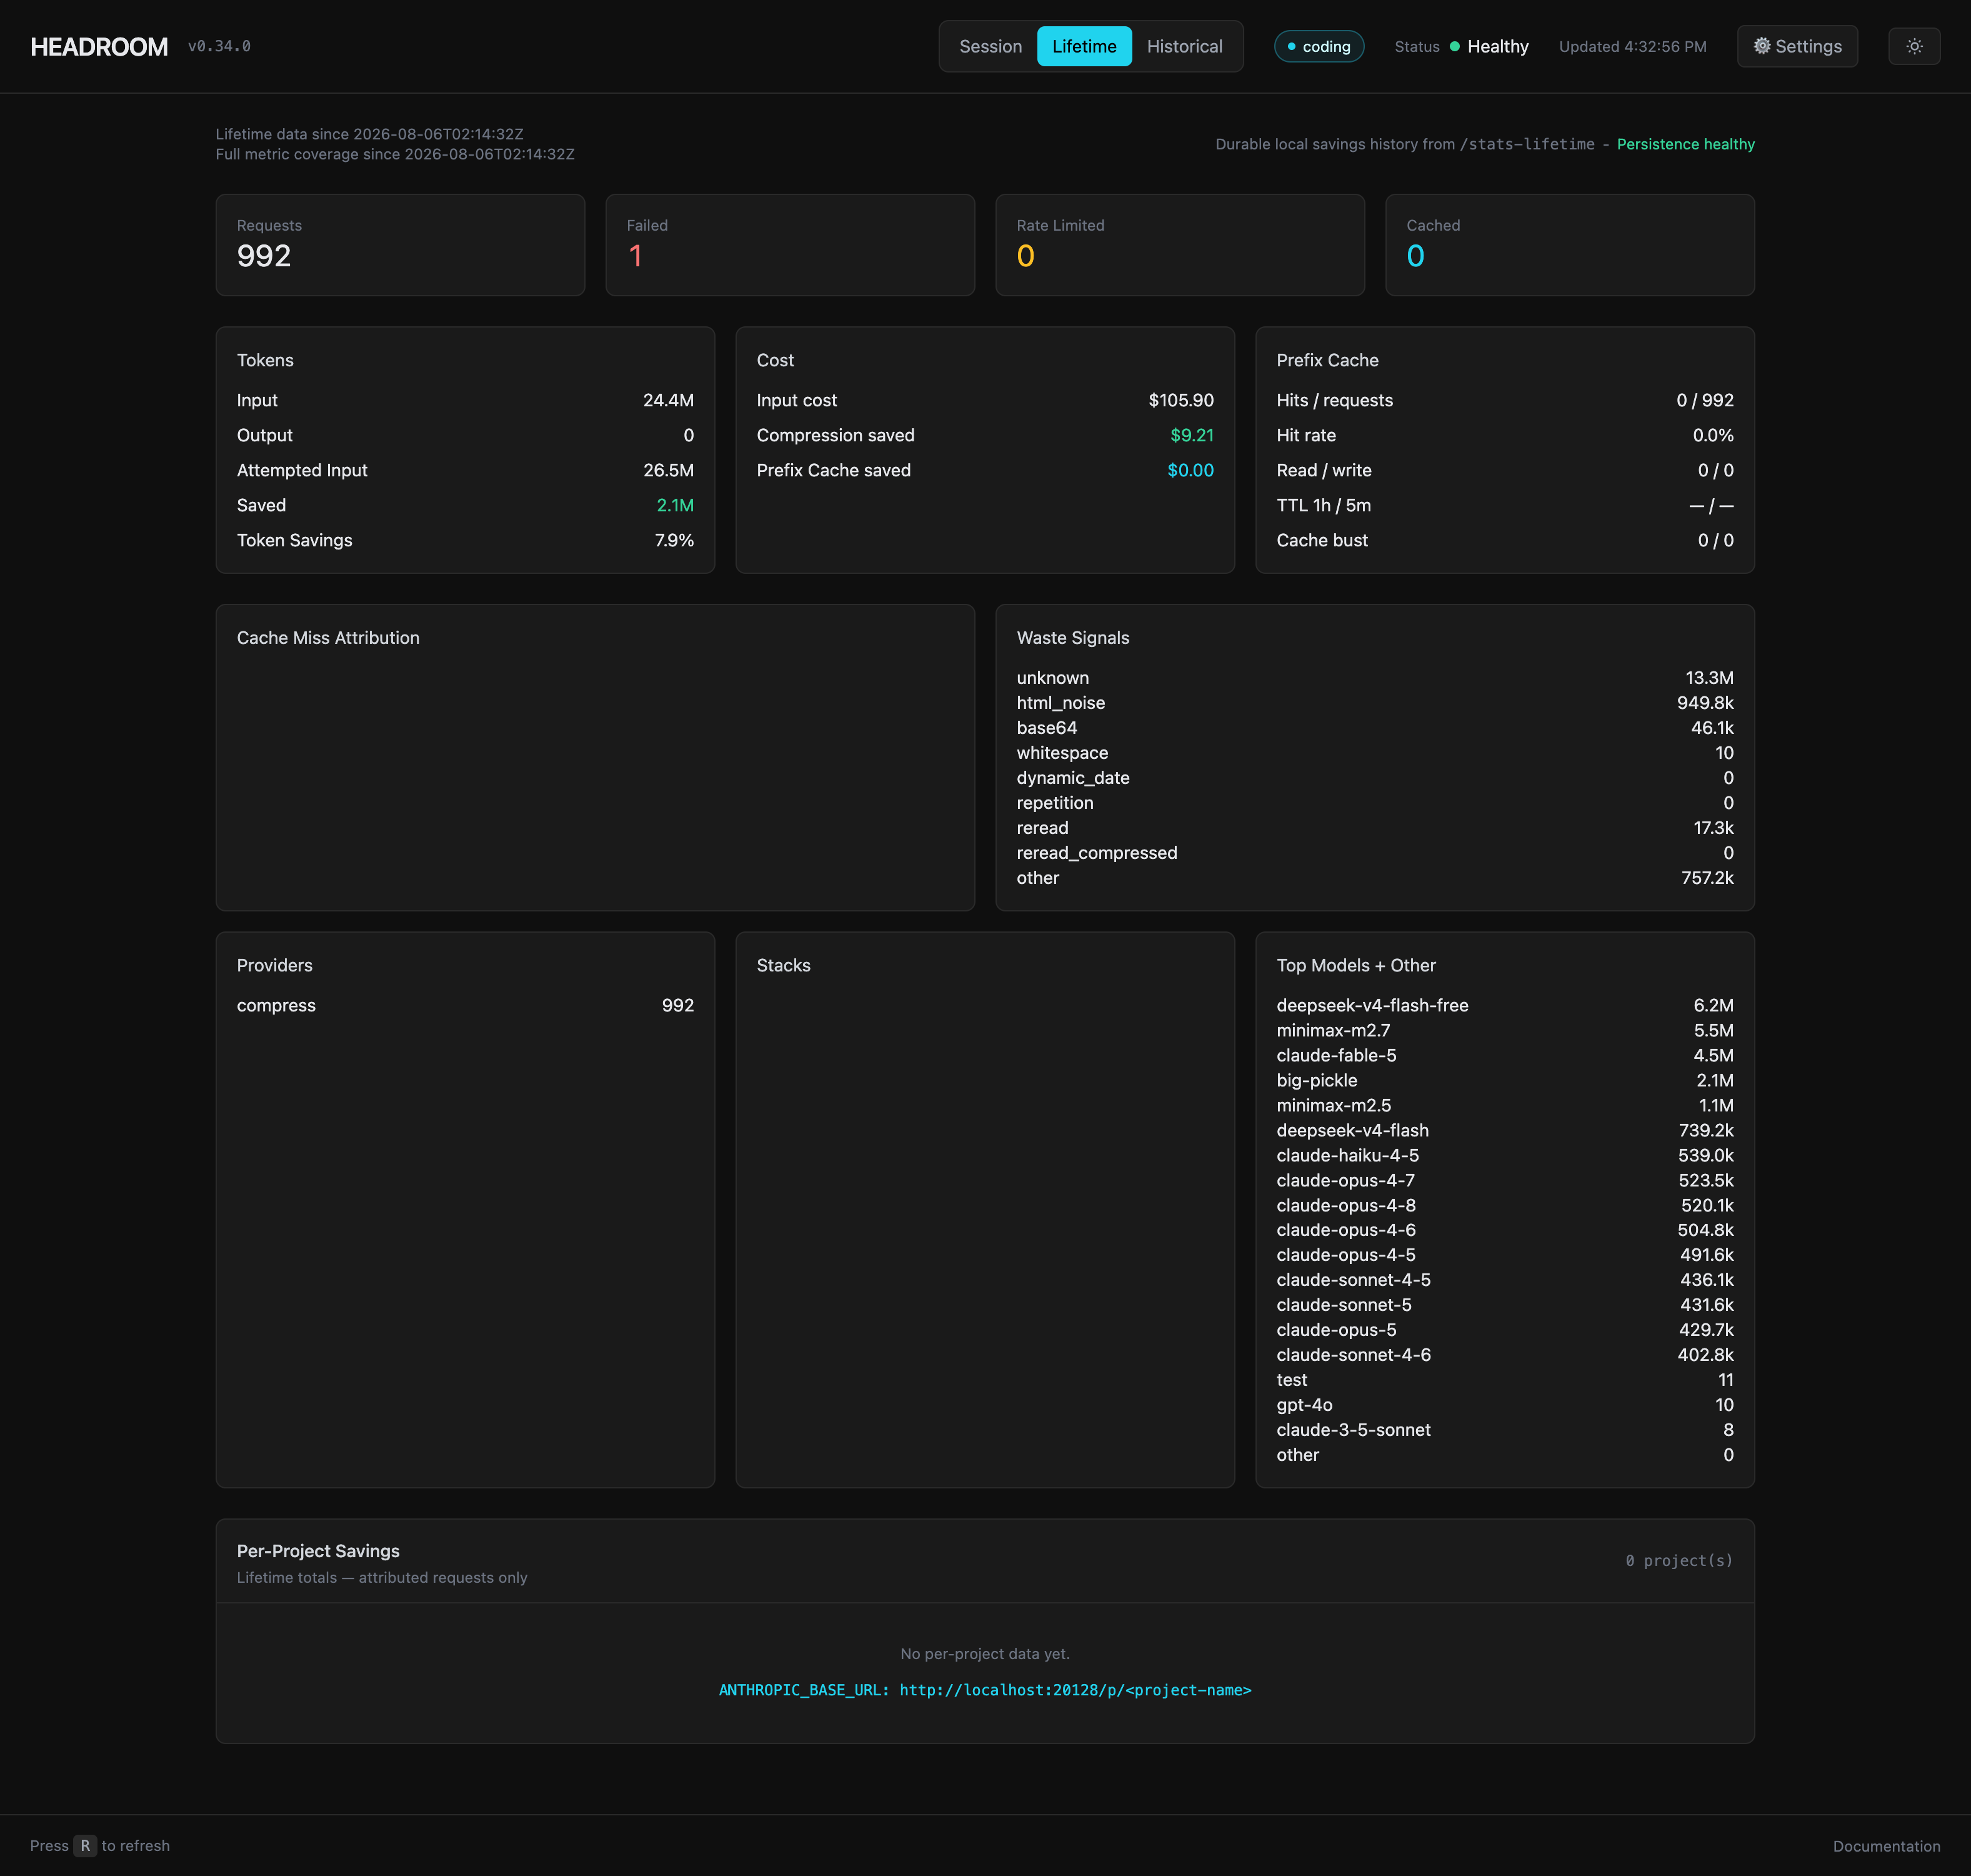Select the Cached count card

click(1569, 245)
